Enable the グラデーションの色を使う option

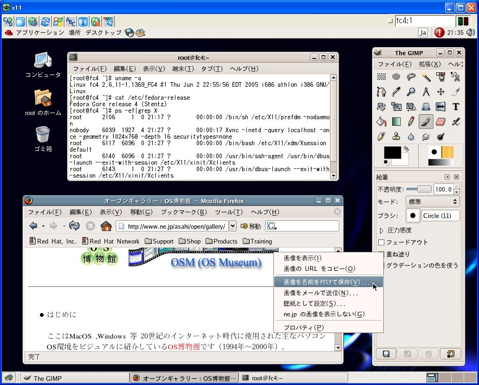point(422,265)
